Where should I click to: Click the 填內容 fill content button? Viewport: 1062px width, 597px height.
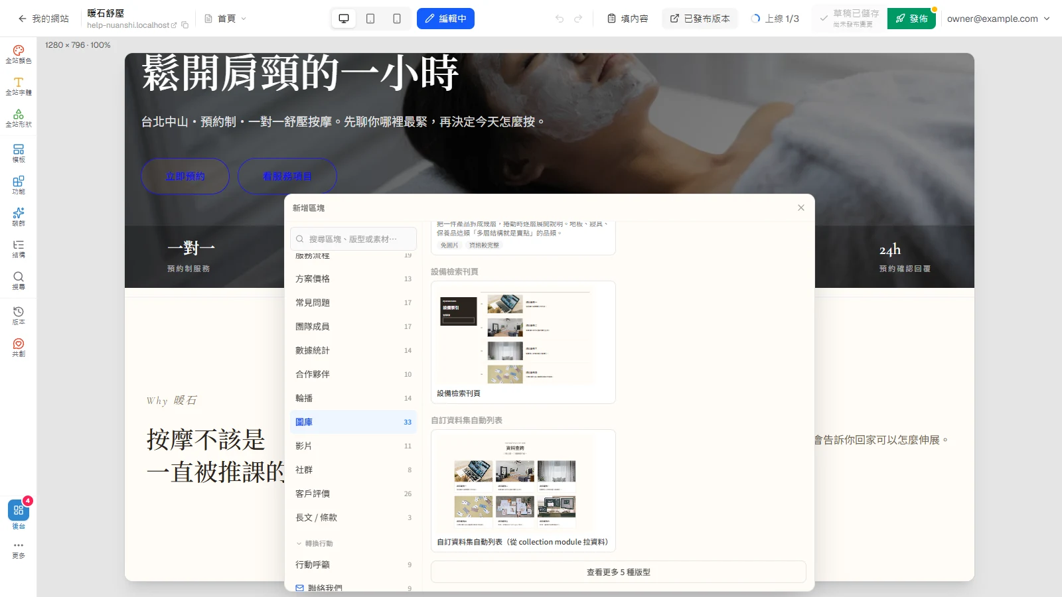coord(628,19)
